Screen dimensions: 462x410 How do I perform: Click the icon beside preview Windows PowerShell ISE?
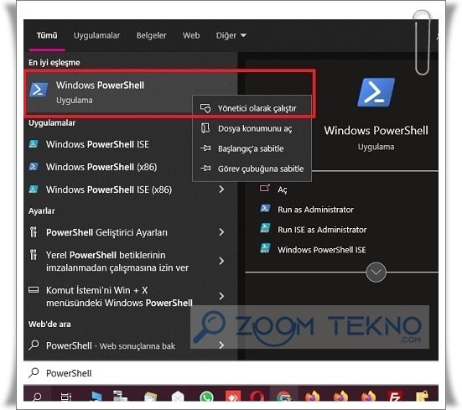265,248
